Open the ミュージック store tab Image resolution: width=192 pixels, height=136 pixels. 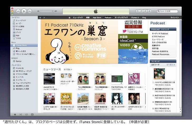tap(78, 18)
